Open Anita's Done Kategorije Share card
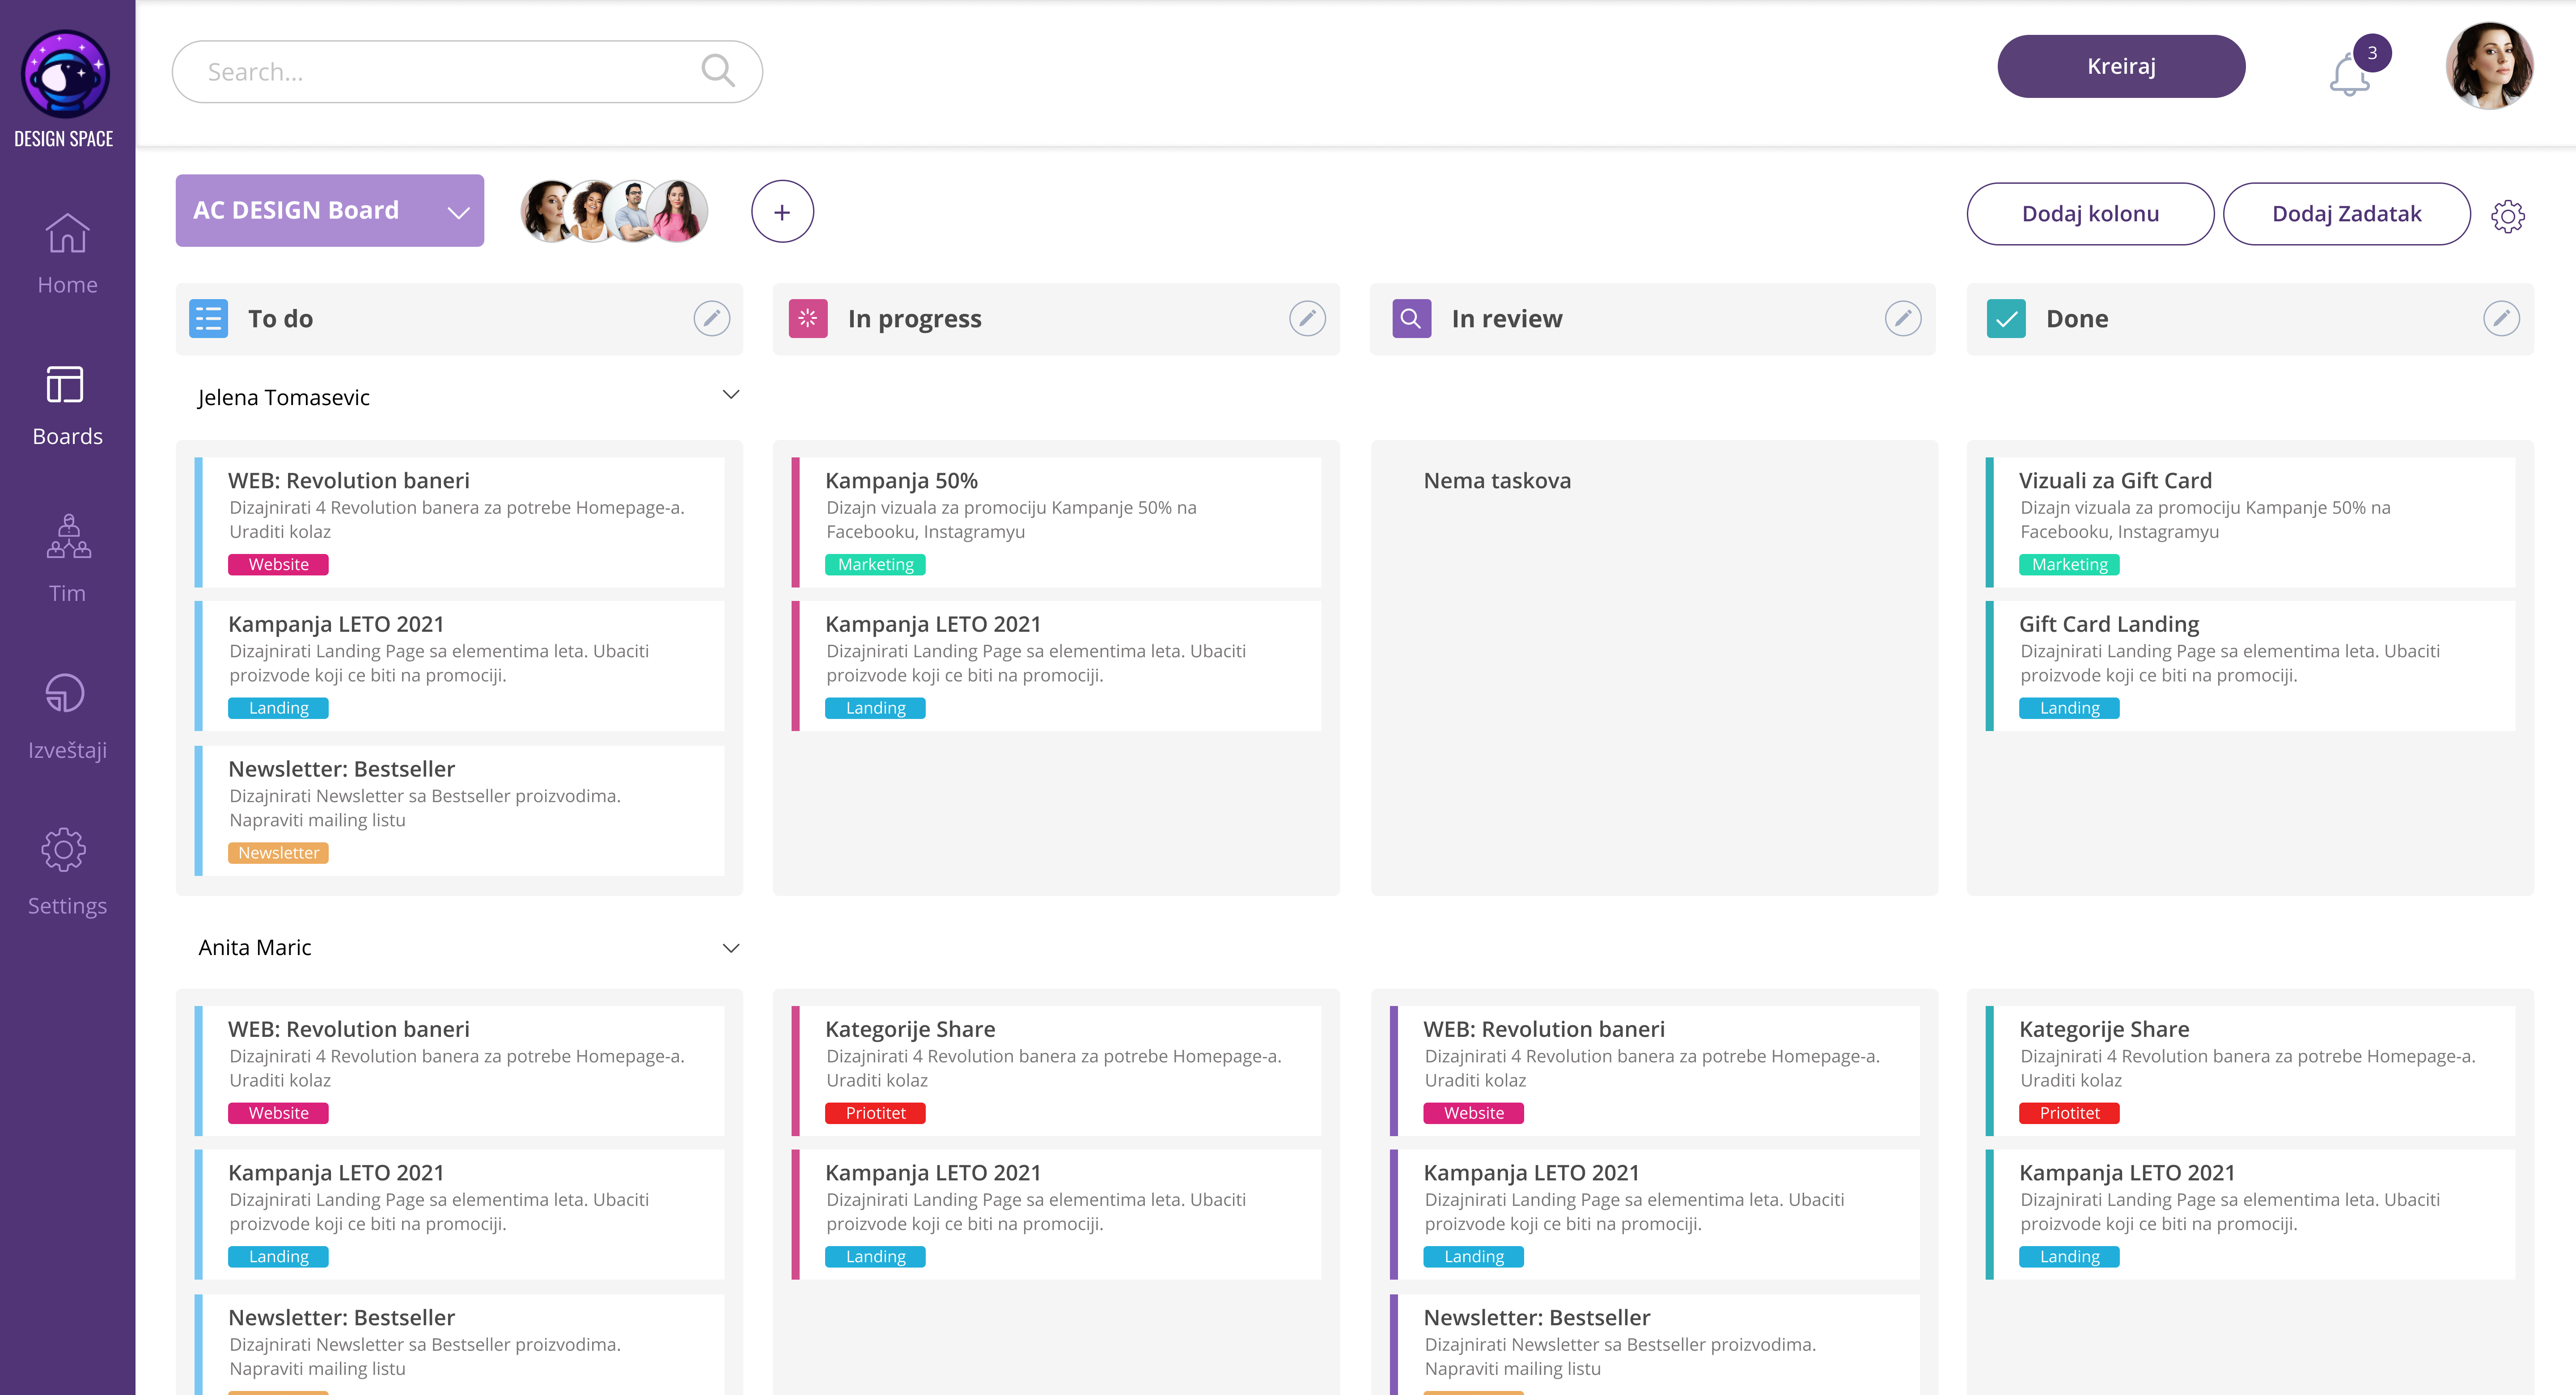Screen dimensions: 2576x1395 2250,1070
